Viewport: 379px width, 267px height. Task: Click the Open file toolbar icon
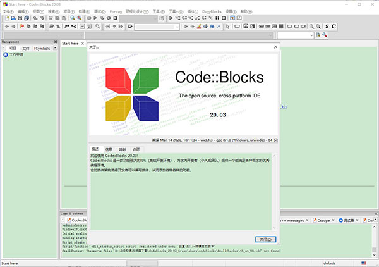[13, 18]
